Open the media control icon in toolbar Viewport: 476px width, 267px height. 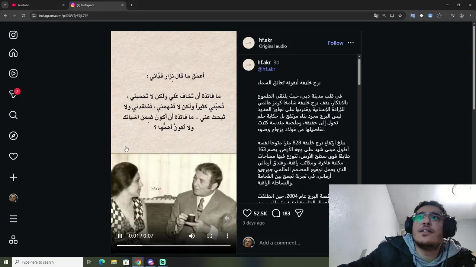453,16
